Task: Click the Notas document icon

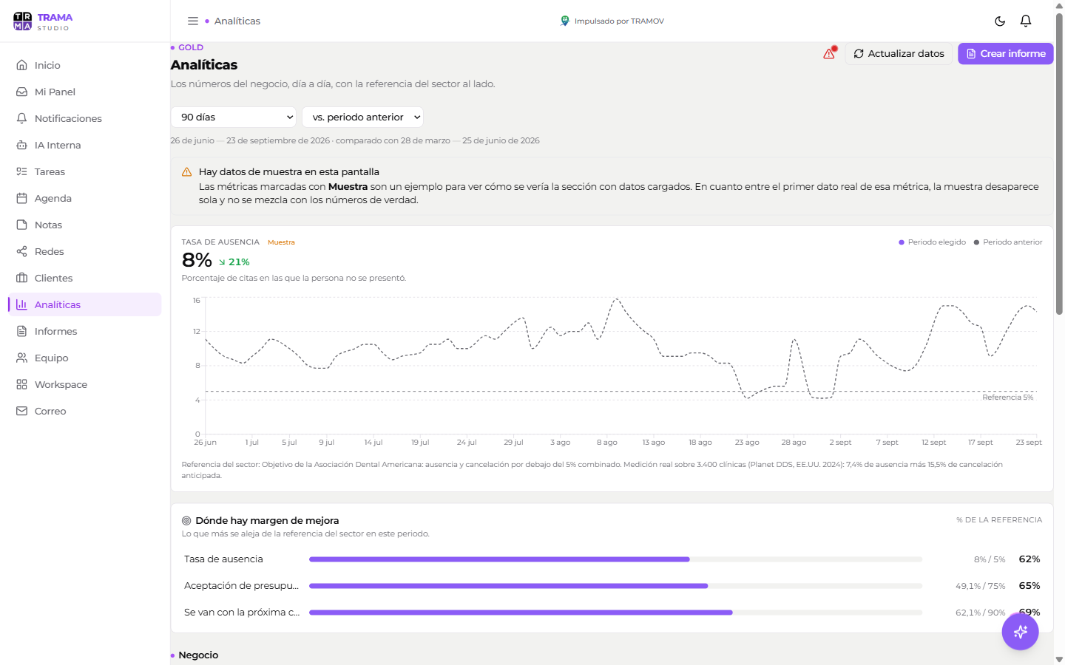Action: point(22,225)
